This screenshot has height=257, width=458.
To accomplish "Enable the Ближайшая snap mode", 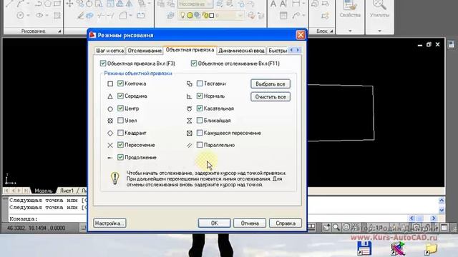I will [x=200, y=120].
